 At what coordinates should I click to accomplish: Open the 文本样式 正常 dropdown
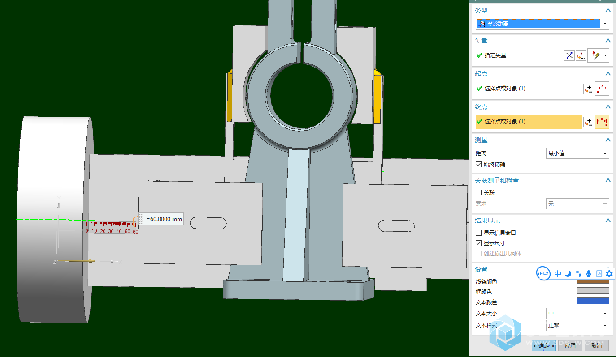[577, 325]
